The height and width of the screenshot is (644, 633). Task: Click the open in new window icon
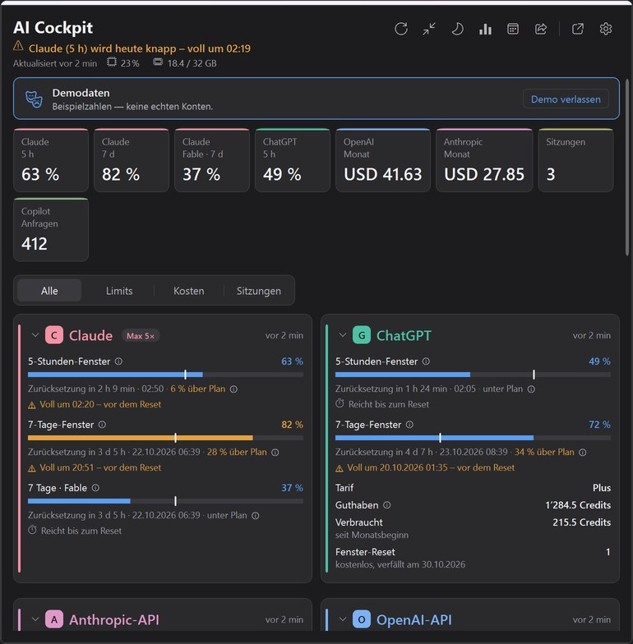point(577,29)
